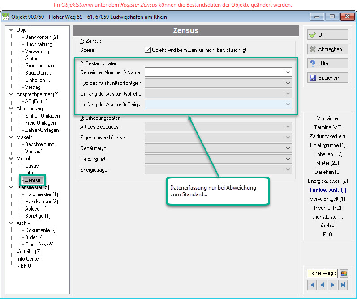The width and height of the screenshot is (357, 299).
Task: Collapse the Ansprechpartner tree node
Action: 11,94
